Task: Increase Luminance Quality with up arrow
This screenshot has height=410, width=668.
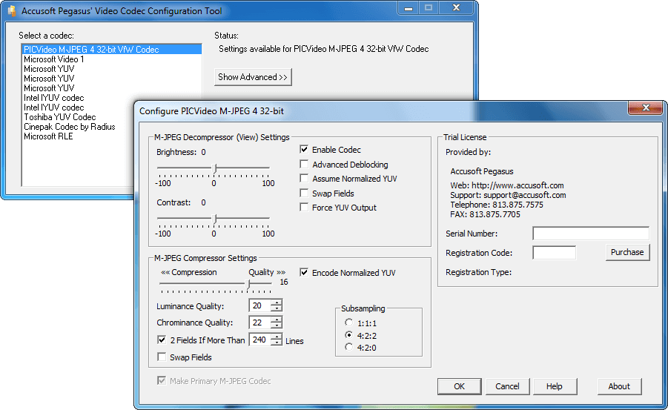Action: click(277, 302)
